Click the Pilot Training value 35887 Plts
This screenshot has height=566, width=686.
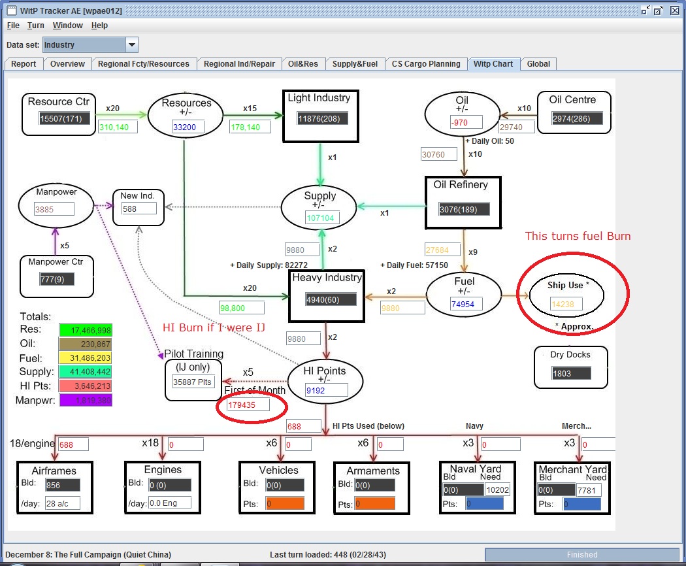click(193, 382)
